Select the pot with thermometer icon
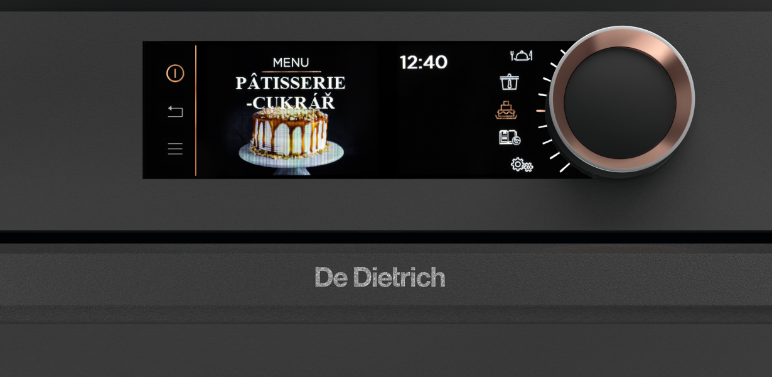Image resolution: width=772 pixels, height=377 pixels. pos(510,82)
